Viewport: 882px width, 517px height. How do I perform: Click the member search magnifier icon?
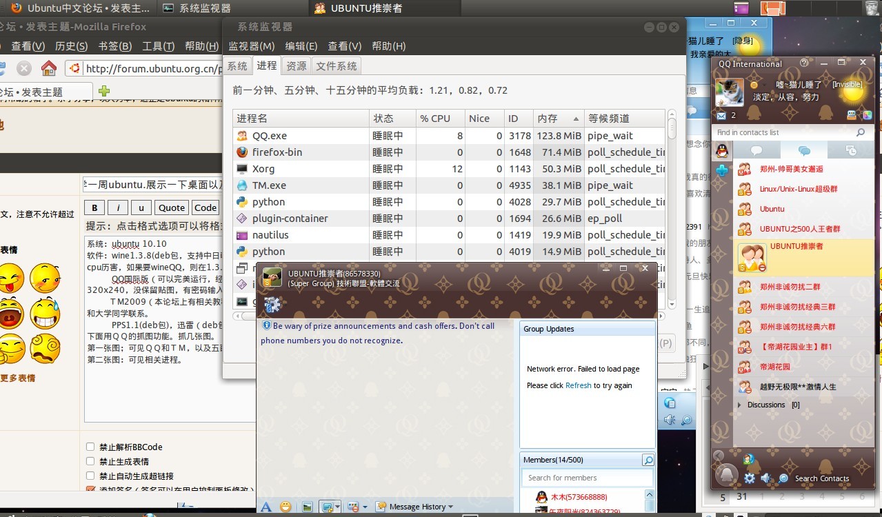coord(648,460)
